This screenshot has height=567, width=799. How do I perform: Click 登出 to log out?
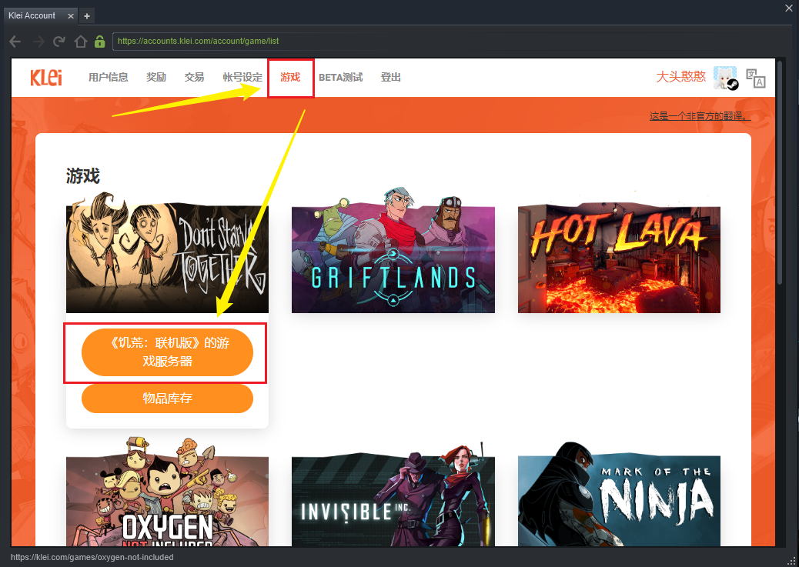(x=391, y=78)
